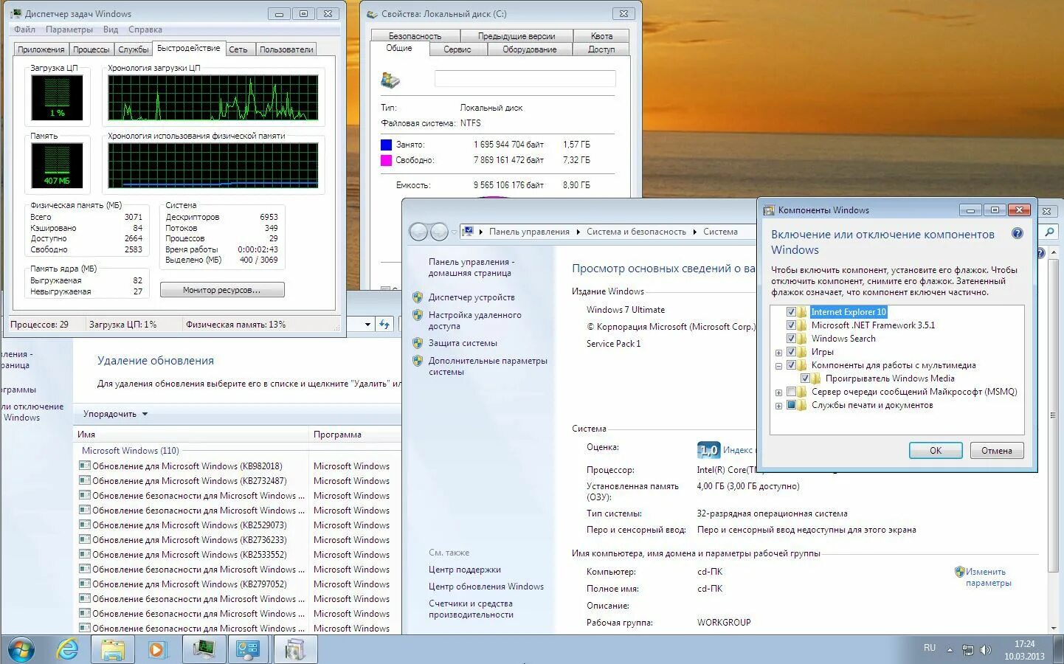
Task: Switch to the Процессы tab
Action: [x=91, y=49]
